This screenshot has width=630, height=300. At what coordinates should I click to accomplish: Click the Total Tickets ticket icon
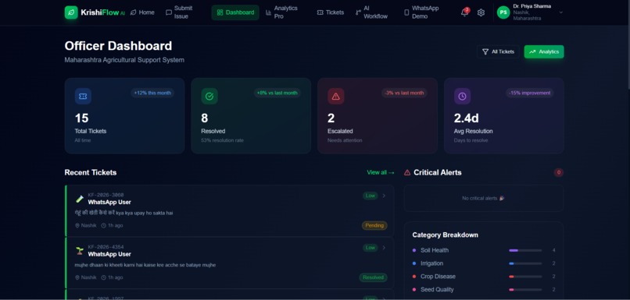pyautogui.click(x=83, y=96)
